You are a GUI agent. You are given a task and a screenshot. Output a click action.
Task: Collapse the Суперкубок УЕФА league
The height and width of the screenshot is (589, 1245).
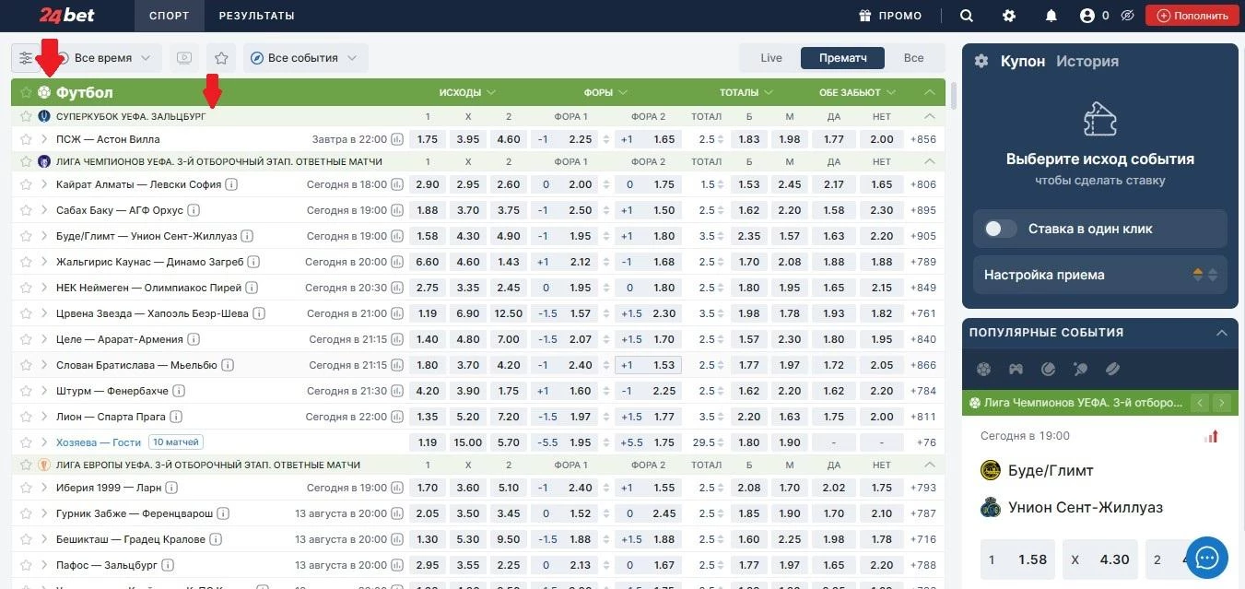point(929,117)
